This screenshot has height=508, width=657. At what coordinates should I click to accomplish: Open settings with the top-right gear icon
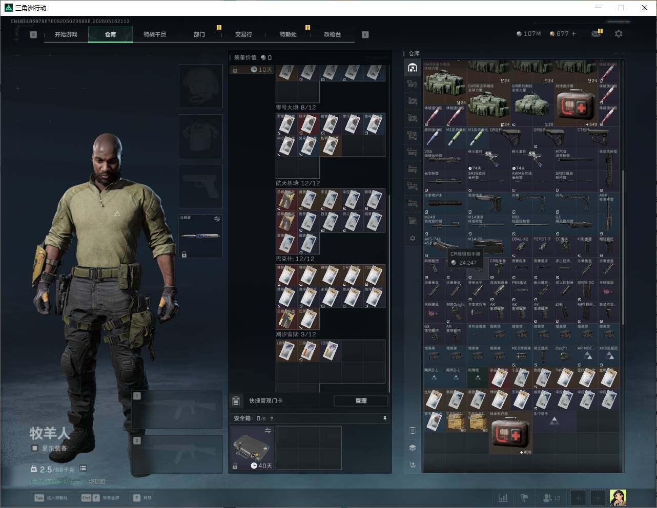click(x=619, y=34)
